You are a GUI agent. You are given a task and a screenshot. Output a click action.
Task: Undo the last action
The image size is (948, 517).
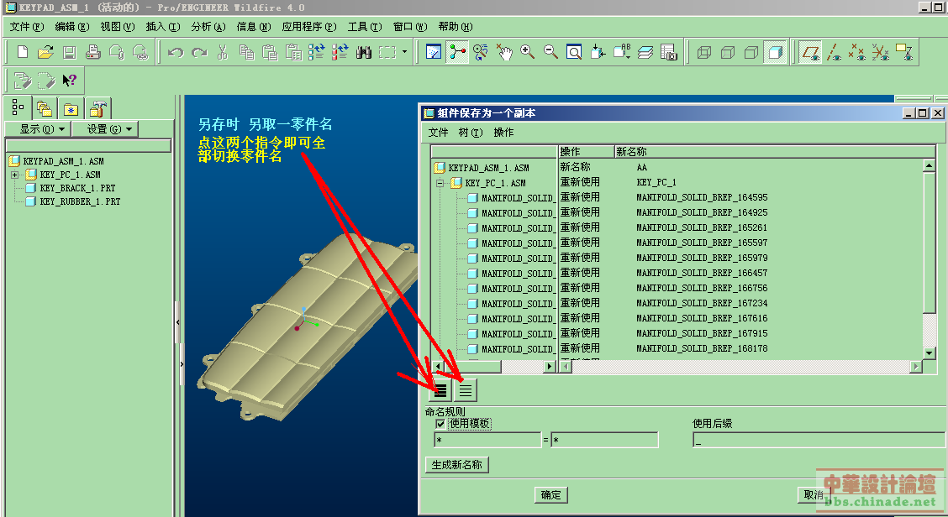pos(176,53)
